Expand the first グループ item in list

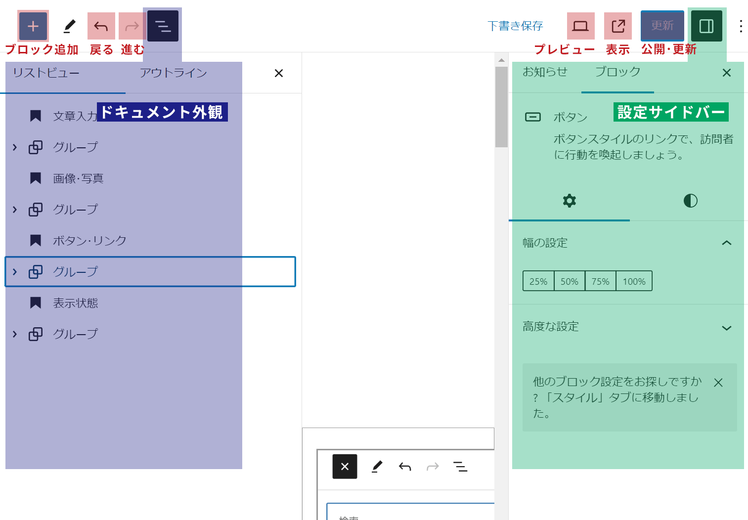point(15,147)
